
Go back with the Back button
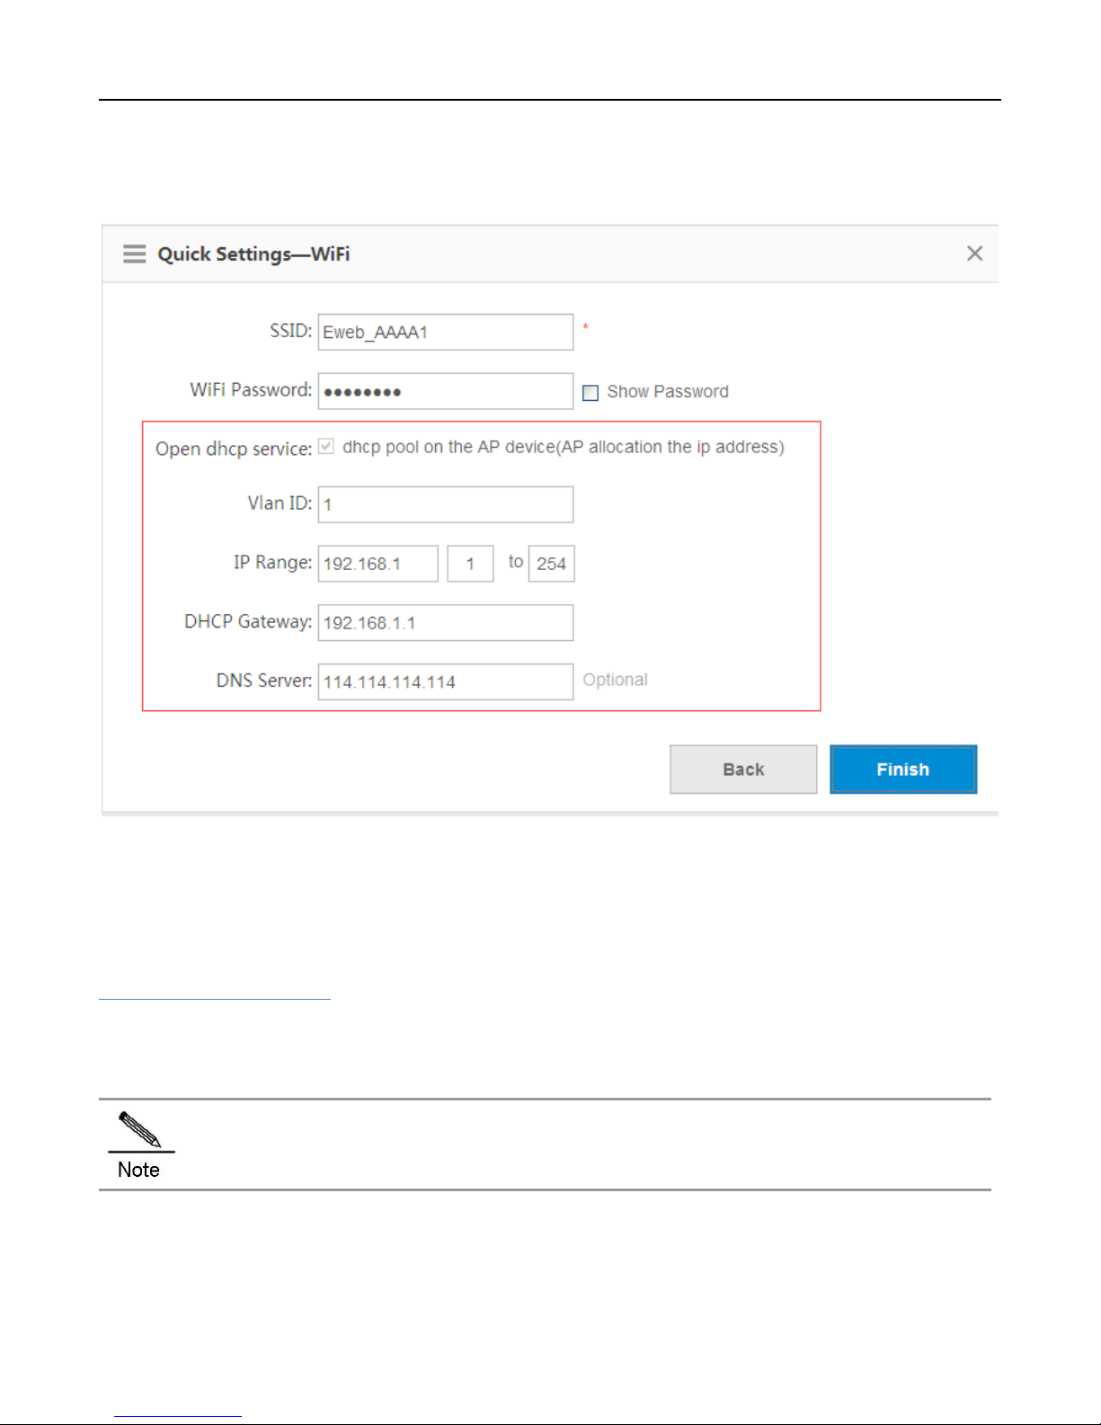(743, 770)
